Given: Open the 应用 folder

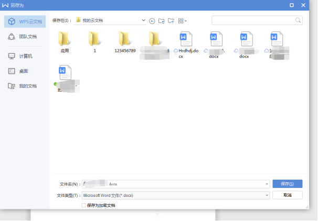Looking at the screenshot, I should 65,41.
